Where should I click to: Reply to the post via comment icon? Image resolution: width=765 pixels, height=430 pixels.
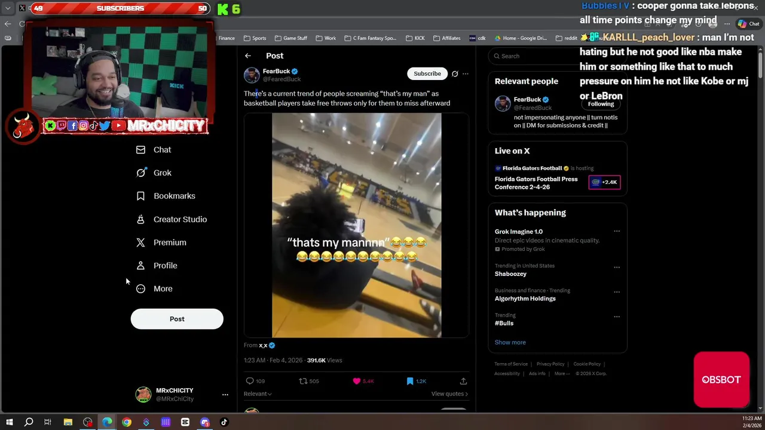250,381
